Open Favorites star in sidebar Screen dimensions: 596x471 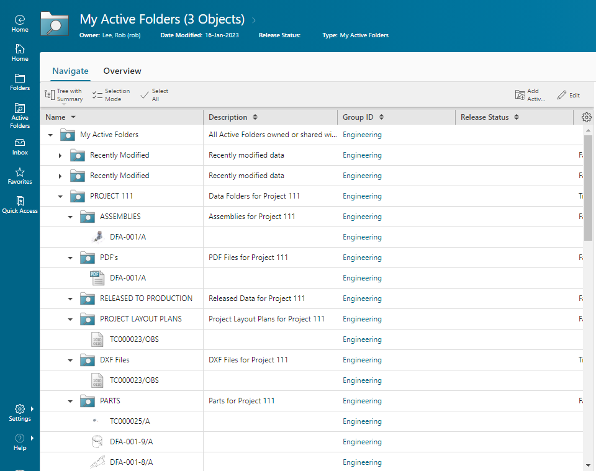pos(20,176)
